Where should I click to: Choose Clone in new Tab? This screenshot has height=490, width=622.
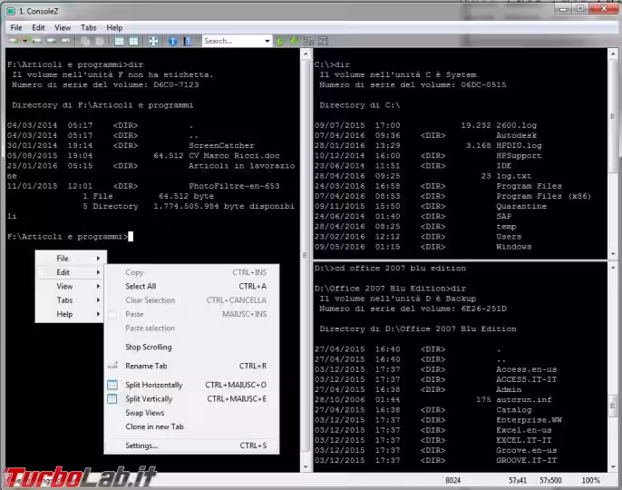154,426
